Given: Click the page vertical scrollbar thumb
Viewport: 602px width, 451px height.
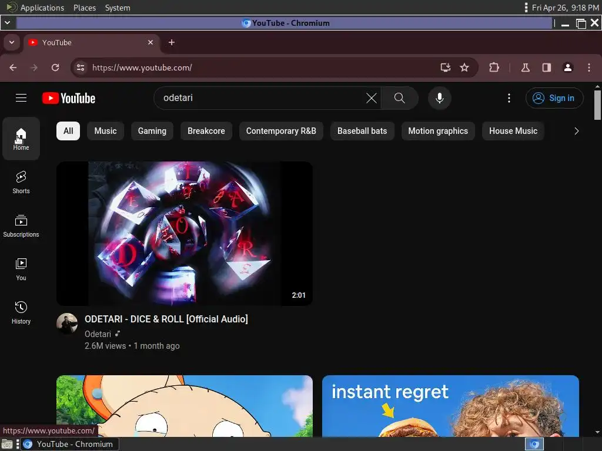Looking at the screenshot, I should [597, 105].
